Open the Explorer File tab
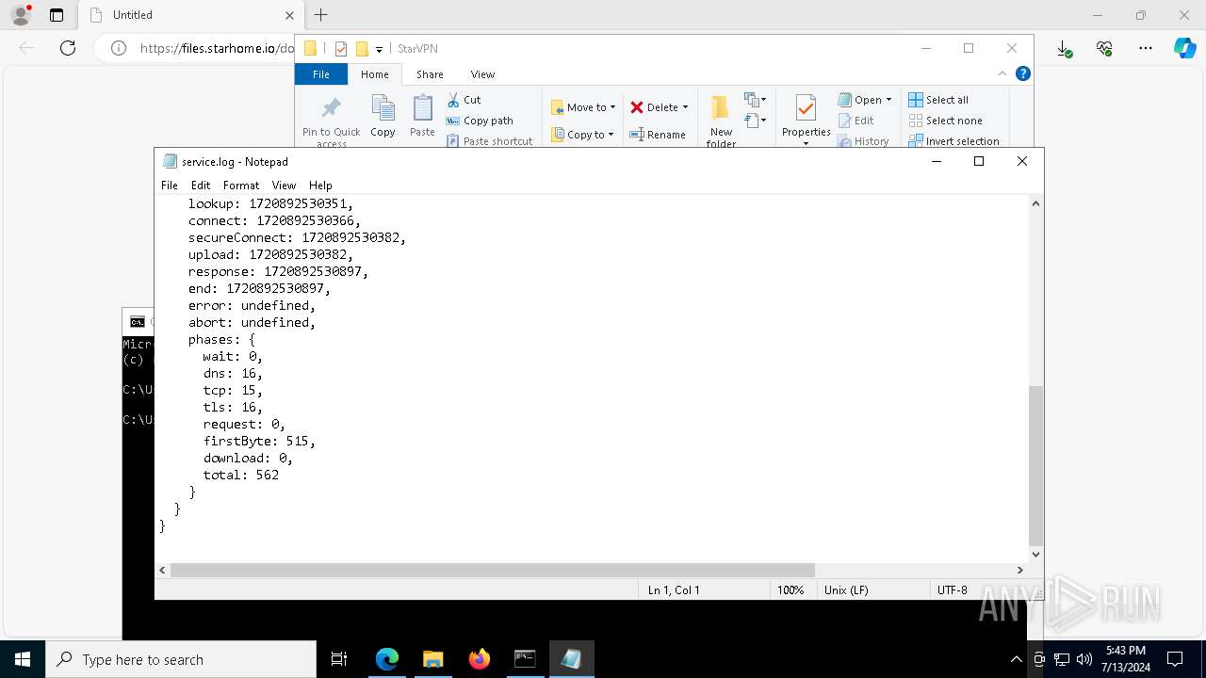 [321, 74]
